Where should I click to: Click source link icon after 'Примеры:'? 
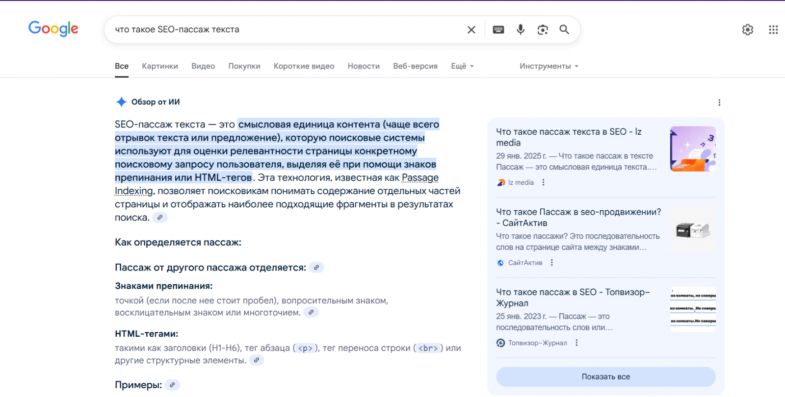[172, 385]
